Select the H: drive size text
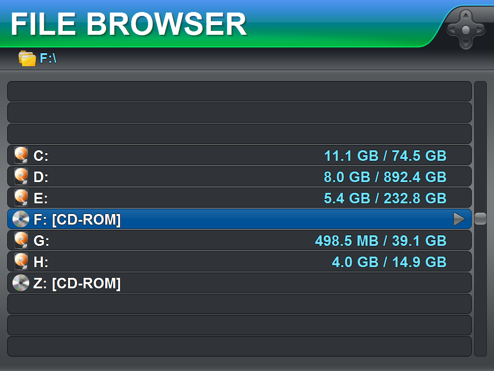The width and height of the screenshot is (494, 371). (x=389, y=262)
